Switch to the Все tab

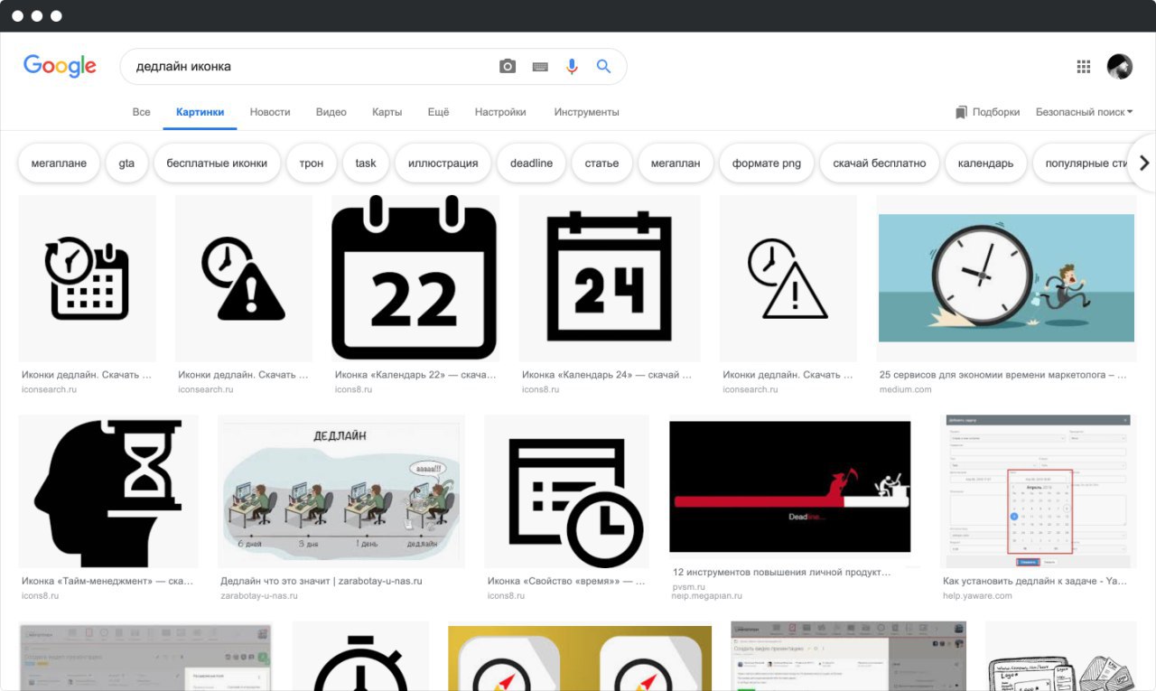pyautogui.click(x=141, y=112)
